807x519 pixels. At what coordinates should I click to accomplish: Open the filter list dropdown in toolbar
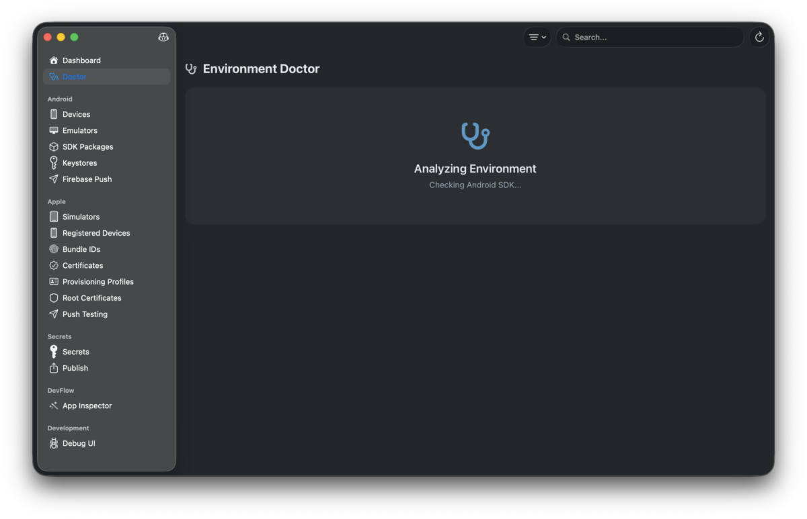[x=537, y=38]
